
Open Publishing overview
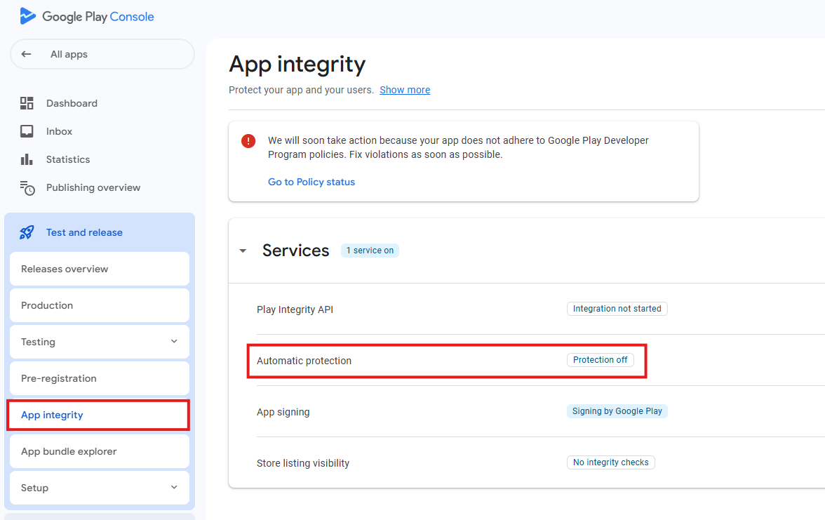[x=93, y=187]
